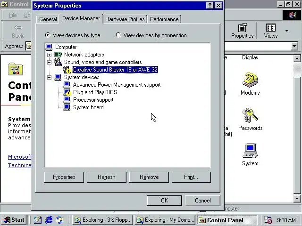Screen dimensions: 302x226
Task: Click the Views toolbar icon in Control Panel
Action: pos(270,28)
